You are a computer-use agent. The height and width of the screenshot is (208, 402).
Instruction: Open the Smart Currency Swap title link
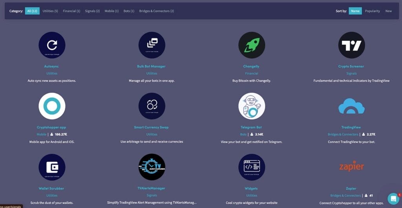point(152,127)
